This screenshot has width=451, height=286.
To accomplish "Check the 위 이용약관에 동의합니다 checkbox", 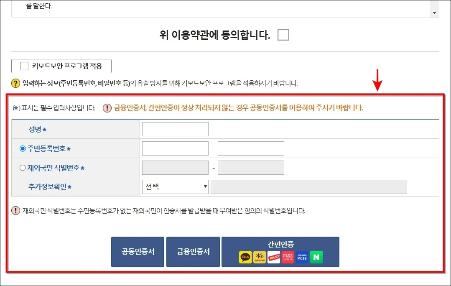I will pyautogui.click(x=283, y=35).
